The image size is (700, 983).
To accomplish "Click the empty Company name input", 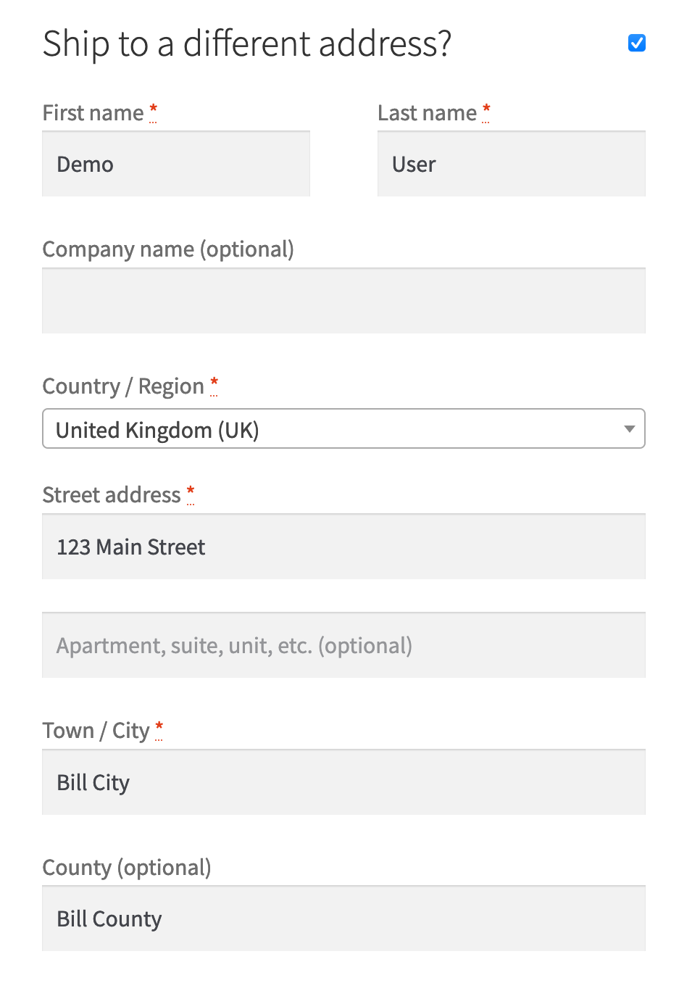I will pos(343,300).
